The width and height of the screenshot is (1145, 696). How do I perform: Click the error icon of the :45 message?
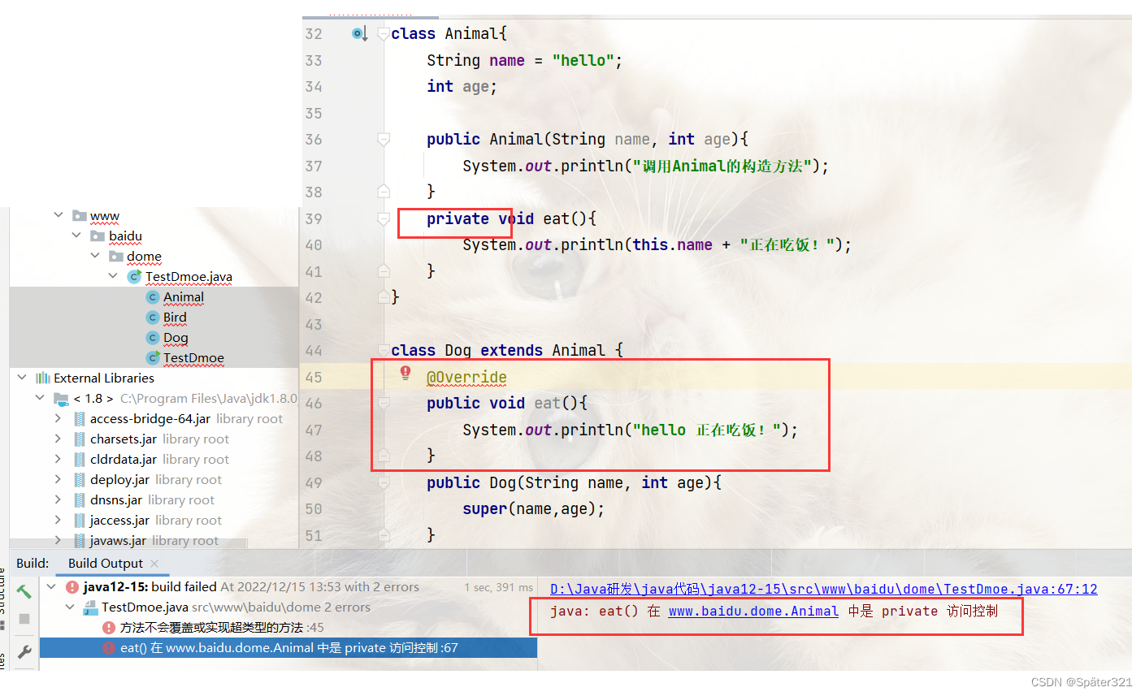tap(109, 628)
